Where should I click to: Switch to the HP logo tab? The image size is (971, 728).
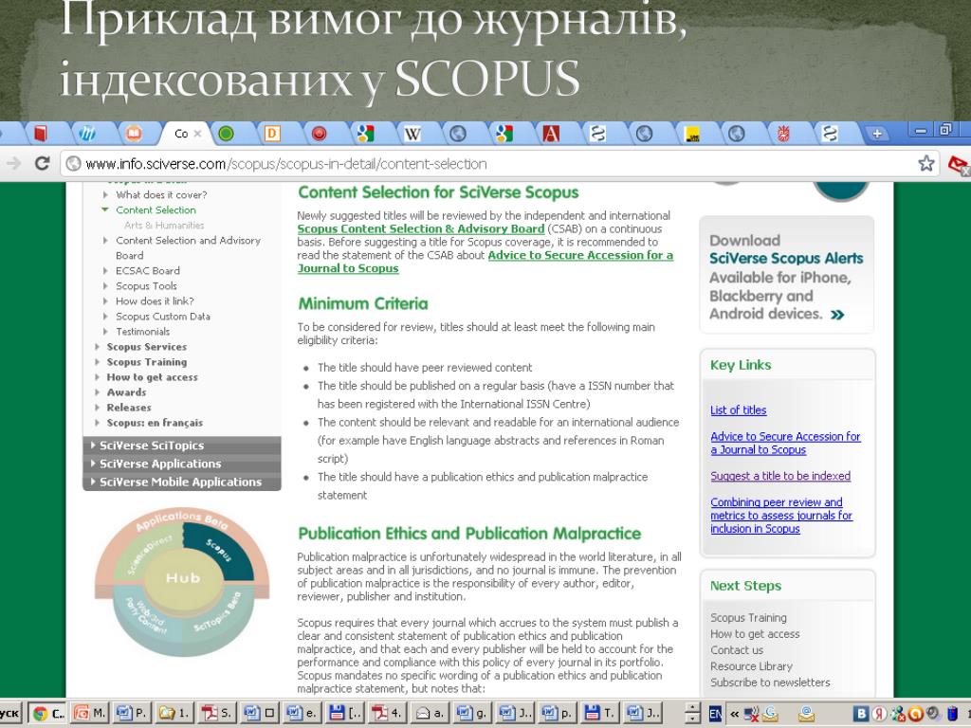click(x=86, y=133)
